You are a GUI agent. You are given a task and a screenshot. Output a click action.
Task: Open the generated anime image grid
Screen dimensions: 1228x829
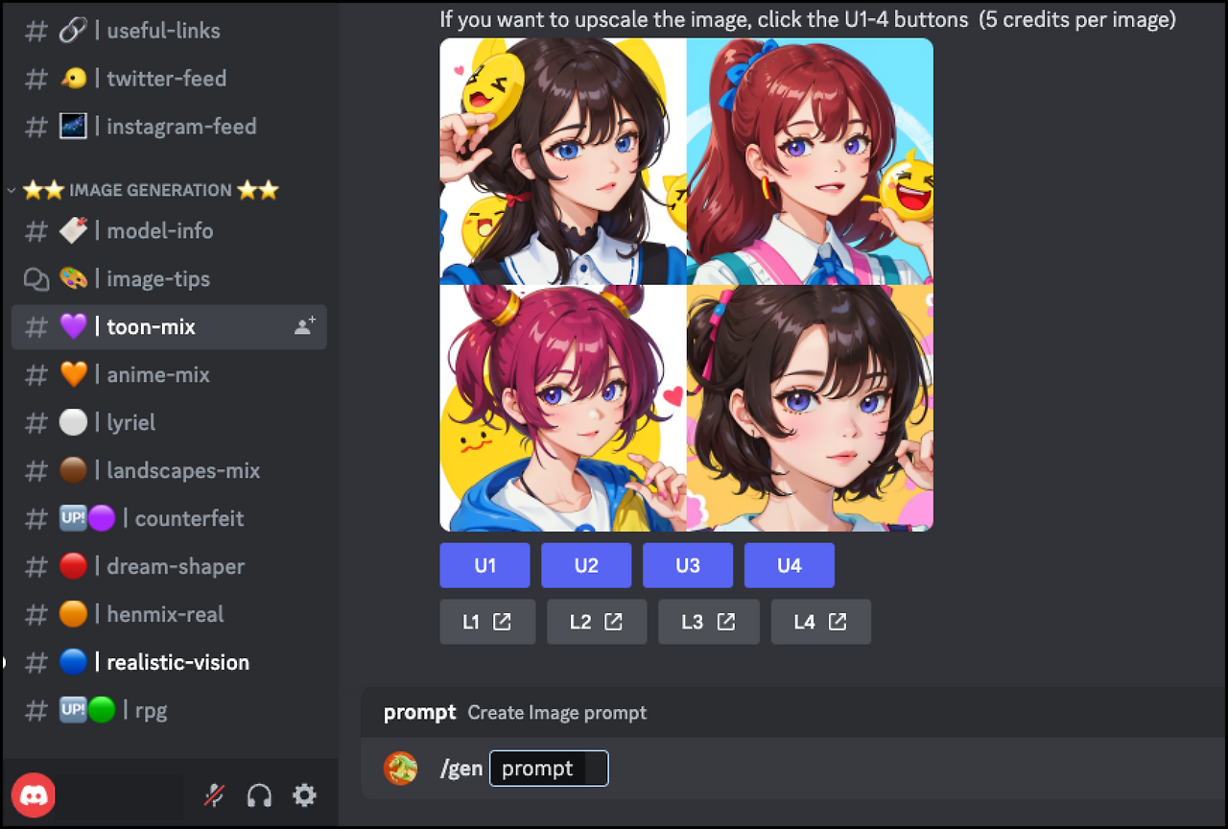(686, 285)
